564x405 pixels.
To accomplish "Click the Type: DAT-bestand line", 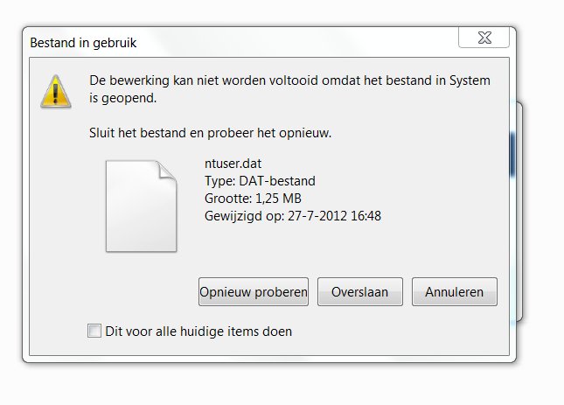I will (x=260, y=181).
